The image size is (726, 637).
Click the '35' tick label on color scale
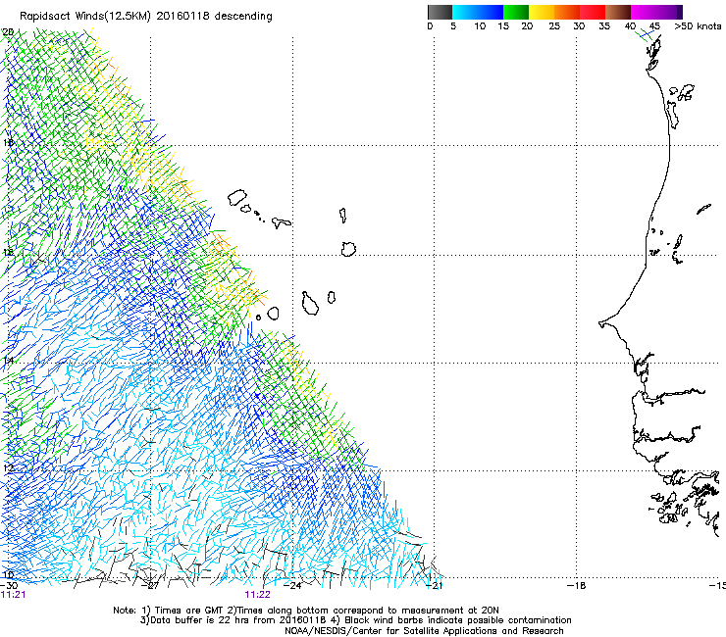coord(604,26)
